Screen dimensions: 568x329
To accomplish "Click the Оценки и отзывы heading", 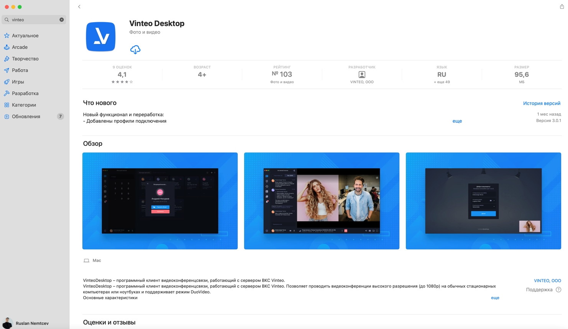I will coord(109,322).
